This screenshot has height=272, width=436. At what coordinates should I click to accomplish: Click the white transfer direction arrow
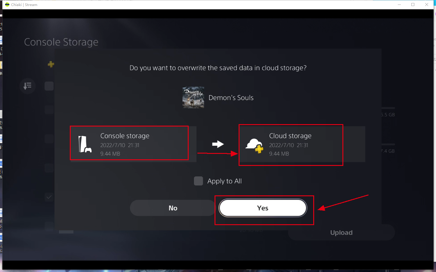[218, 144]
